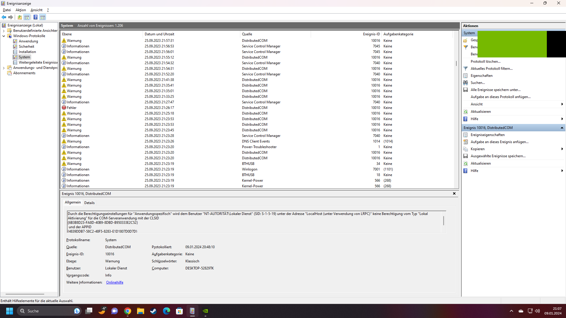Screen dimensions: 566x318
Task: Switch to the Details tab
Action: [x=89, y=203]
